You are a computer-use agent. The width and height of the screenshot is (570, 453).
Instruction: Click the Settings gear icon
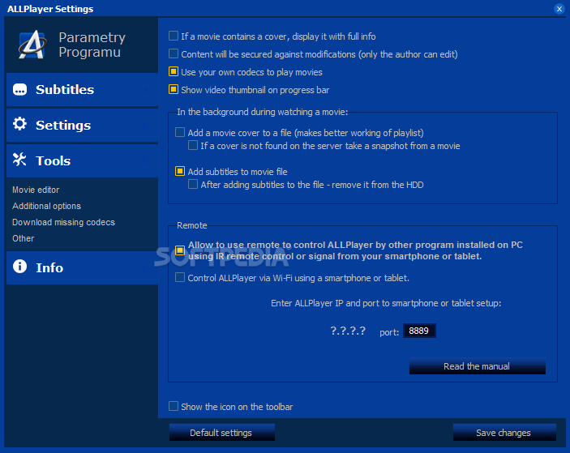19,124
